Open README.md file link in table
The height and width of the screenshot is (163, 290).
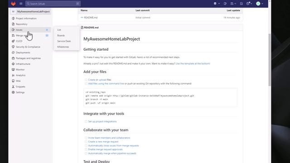[x=91, y=18]
